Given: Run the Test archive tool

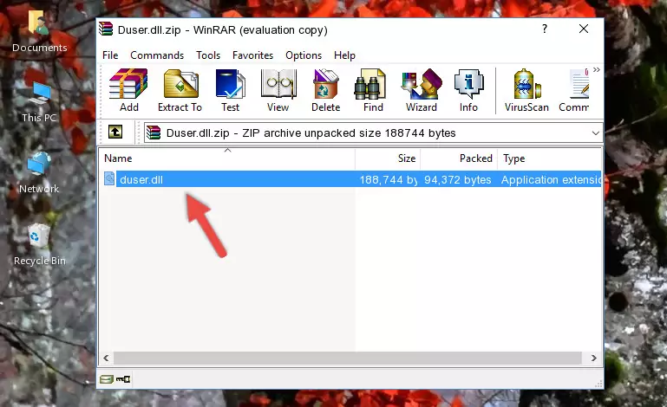Looking at the screenshot, I should click(230, 90).
